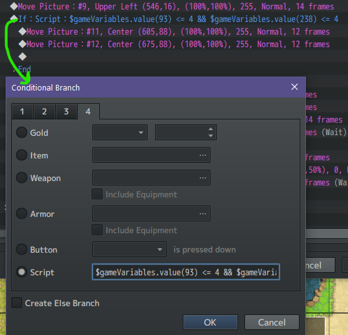Viewport: 348px width, 335px height.
Task: Tick Include Equipment under Armor
Action: click(x=97, y=230)
